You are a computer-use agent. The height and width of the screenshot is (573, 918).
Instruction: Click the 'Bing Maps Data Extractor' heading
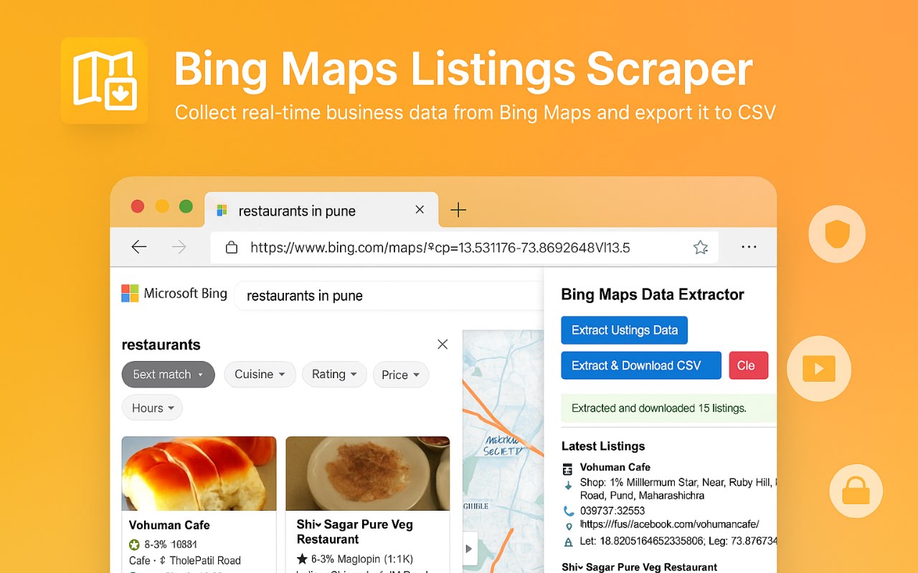point(653,294)
